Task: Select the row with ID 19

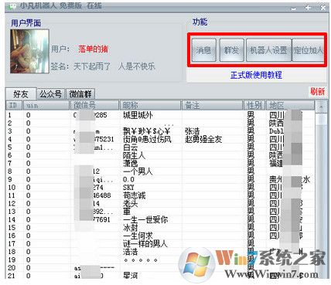Action: (161, 260)
